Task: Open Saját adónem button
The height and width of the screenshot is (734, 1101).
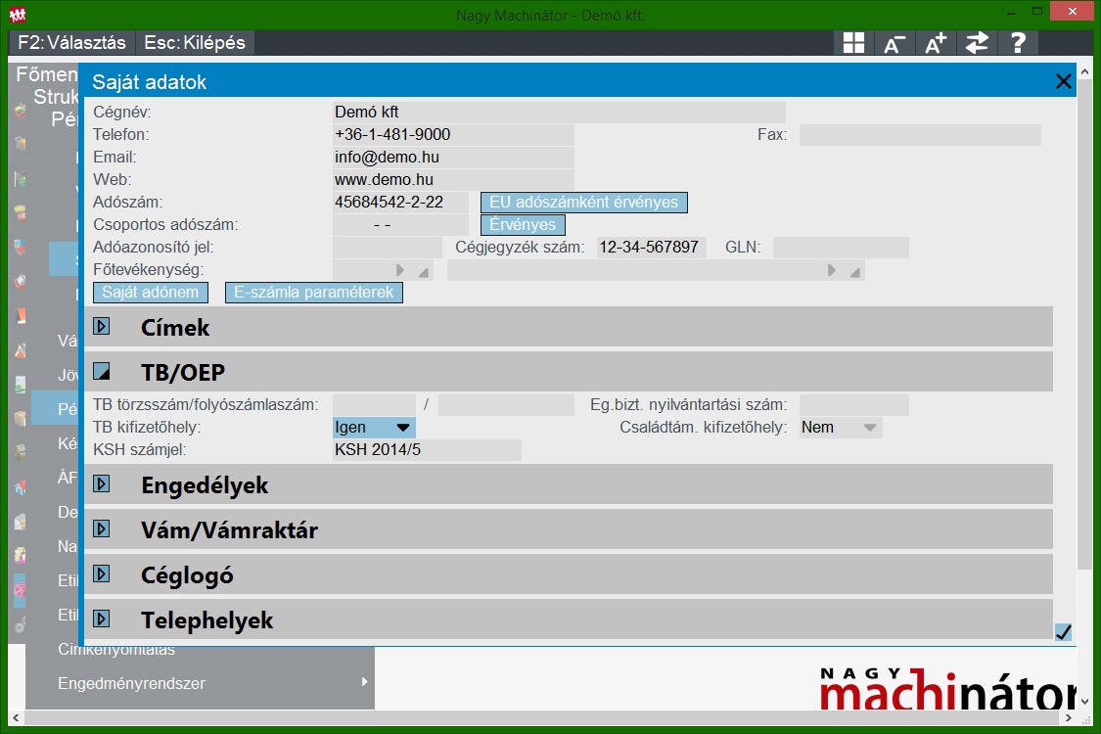Action: point(151,293)
